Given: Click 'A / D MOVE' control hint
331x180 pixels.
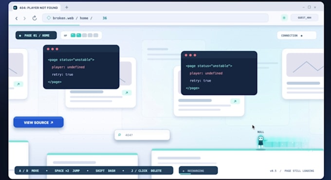Looking at the screenshot, I should 29,171.
